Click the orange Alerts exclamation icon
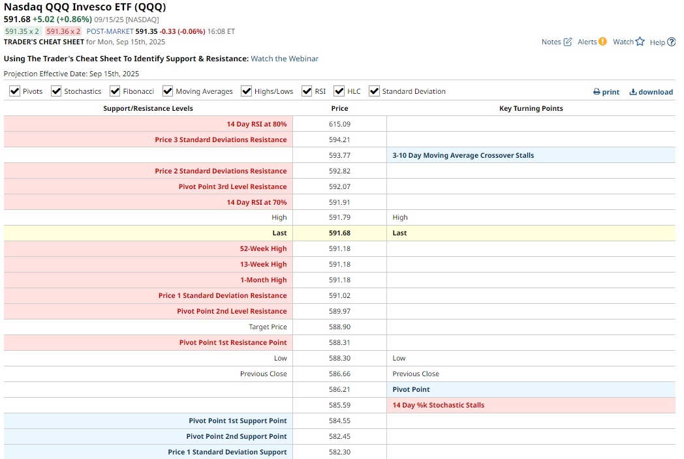Image resolution: width=684 pixels, height=459 pixels. tap(602, 42)
